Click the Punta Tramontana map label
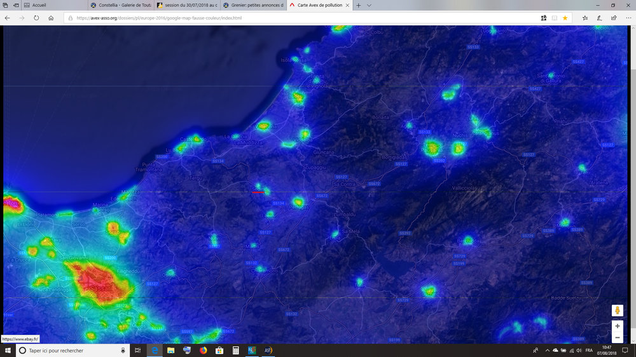 point(148,167)
